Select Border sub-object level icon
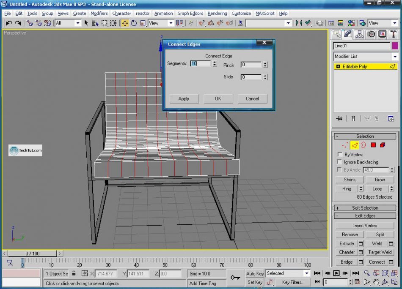The image size is (402, 289). pos(363,145)
